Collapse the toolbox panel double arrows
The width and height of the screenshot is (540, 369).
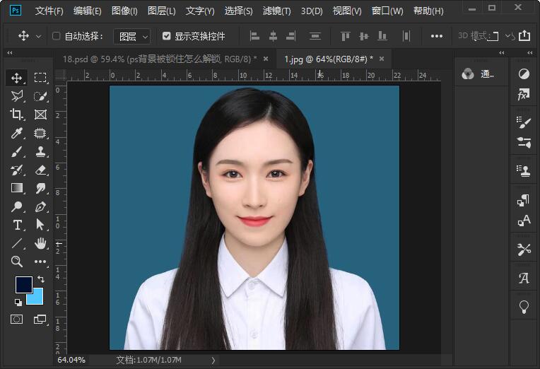[x=10, y=53]
